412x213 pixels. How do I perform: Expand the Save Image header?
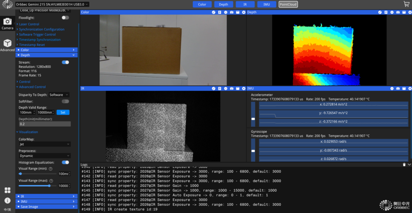(47, 207)
